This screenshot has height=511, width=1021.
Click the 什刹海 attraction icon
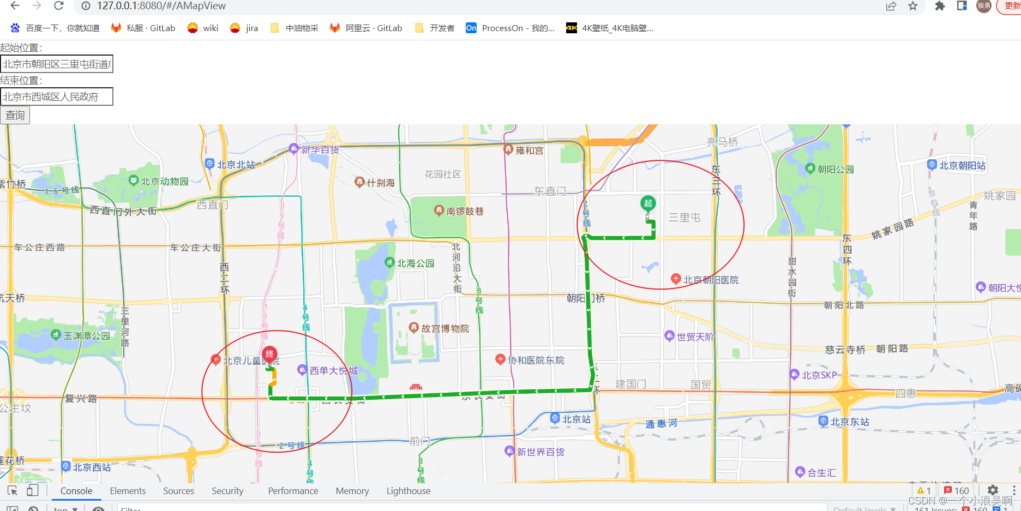point(359,182)
